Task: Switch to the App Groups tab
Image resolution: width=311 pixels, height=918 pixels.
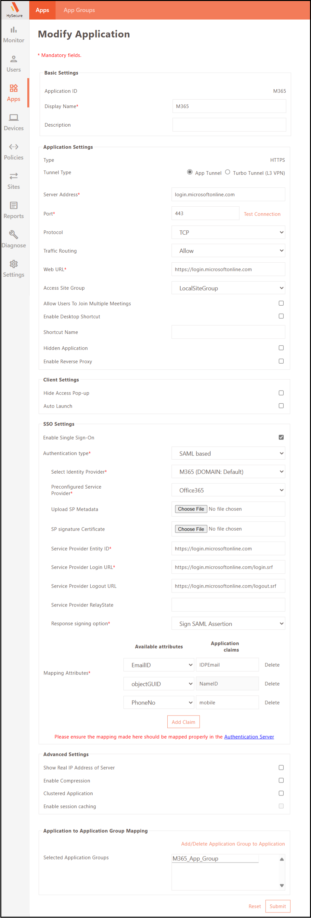Action: point(79,10)
